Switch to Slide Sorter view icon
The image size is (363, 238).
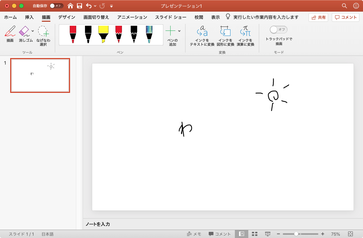[x=255, y=234]
